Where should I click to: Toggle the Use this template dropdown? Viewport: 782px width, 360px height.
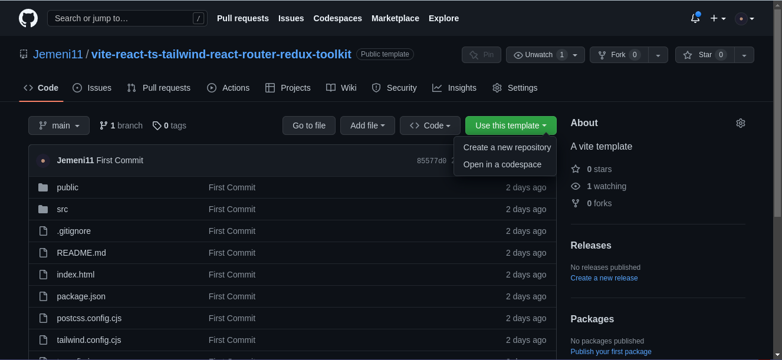click(x=511, y=125)
